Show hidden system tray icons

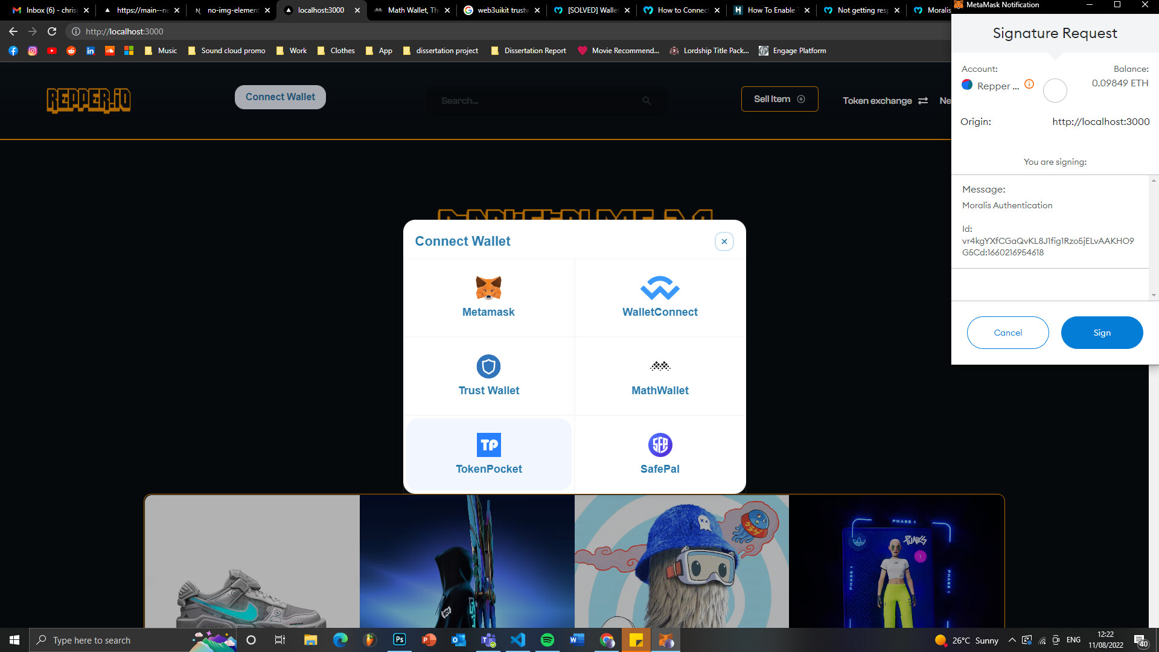point(1012,640)
